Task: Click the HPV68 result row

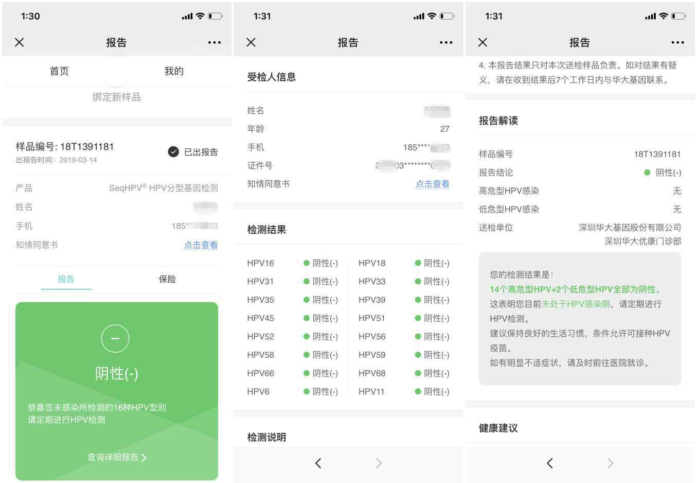Action: 404,373
